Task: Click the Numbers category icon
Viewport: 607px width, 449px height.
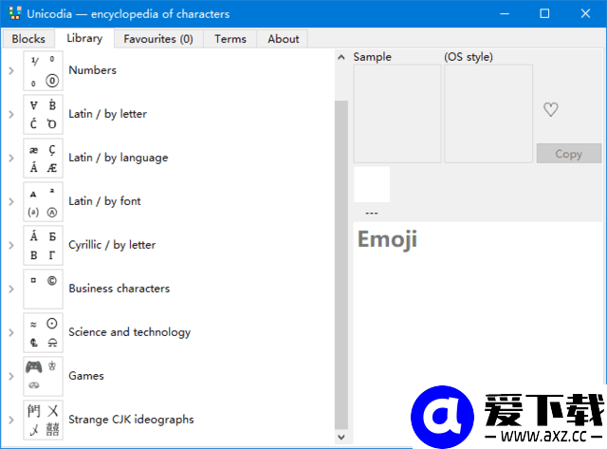Action: coord(43,70)
